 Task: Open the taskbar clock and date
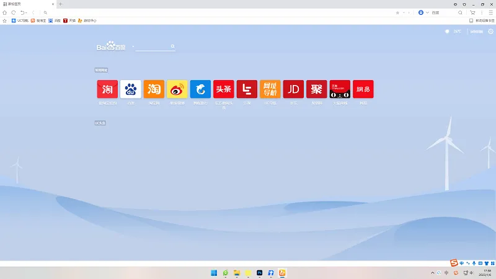coord(485,273)
